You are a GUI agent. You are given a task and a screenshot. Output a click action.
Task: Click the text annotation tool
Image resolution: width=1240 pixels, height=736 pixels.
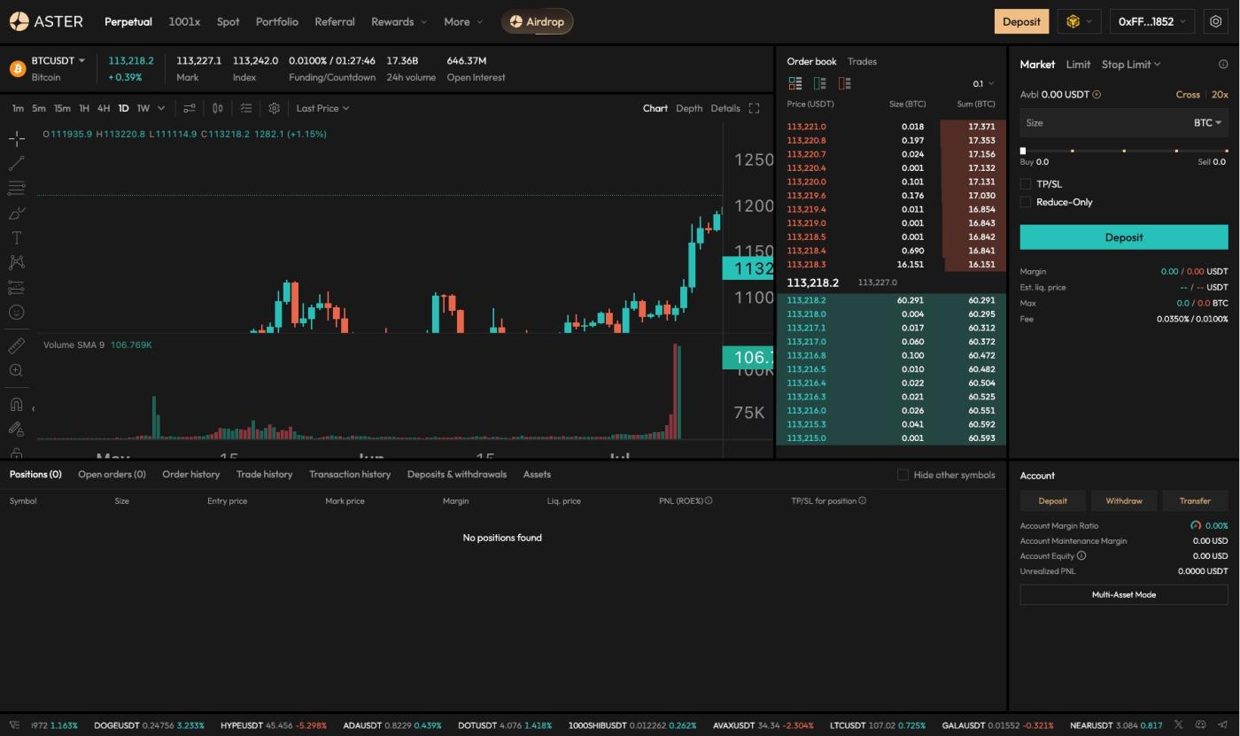pos(16,238)
